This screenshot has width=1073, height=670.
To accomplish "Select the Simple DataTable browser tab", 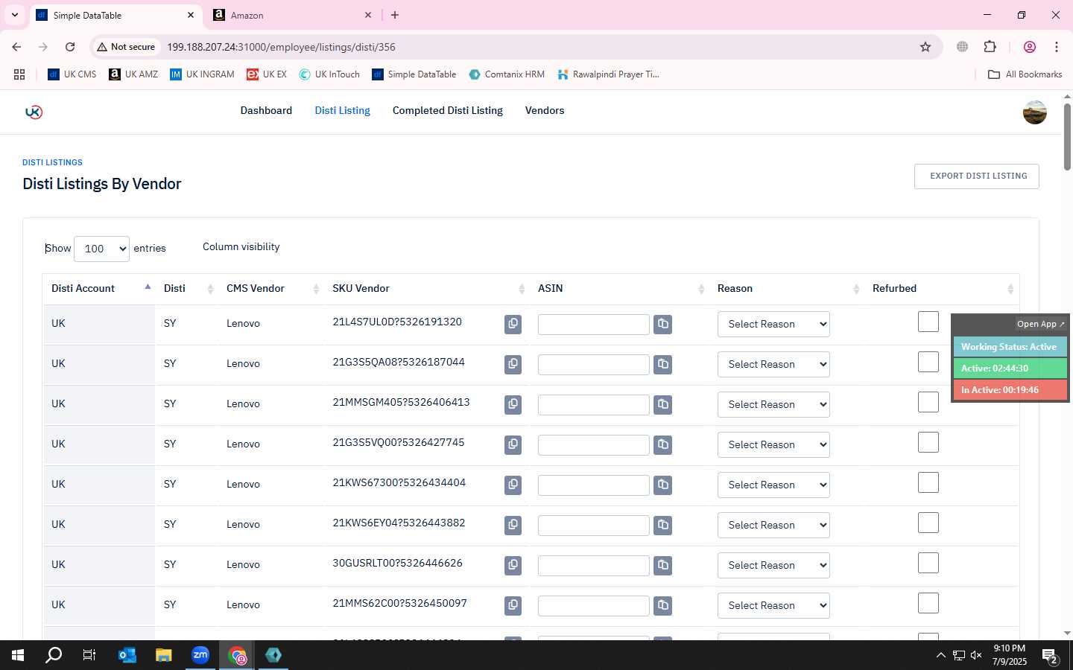I will (x=115, y=15).
